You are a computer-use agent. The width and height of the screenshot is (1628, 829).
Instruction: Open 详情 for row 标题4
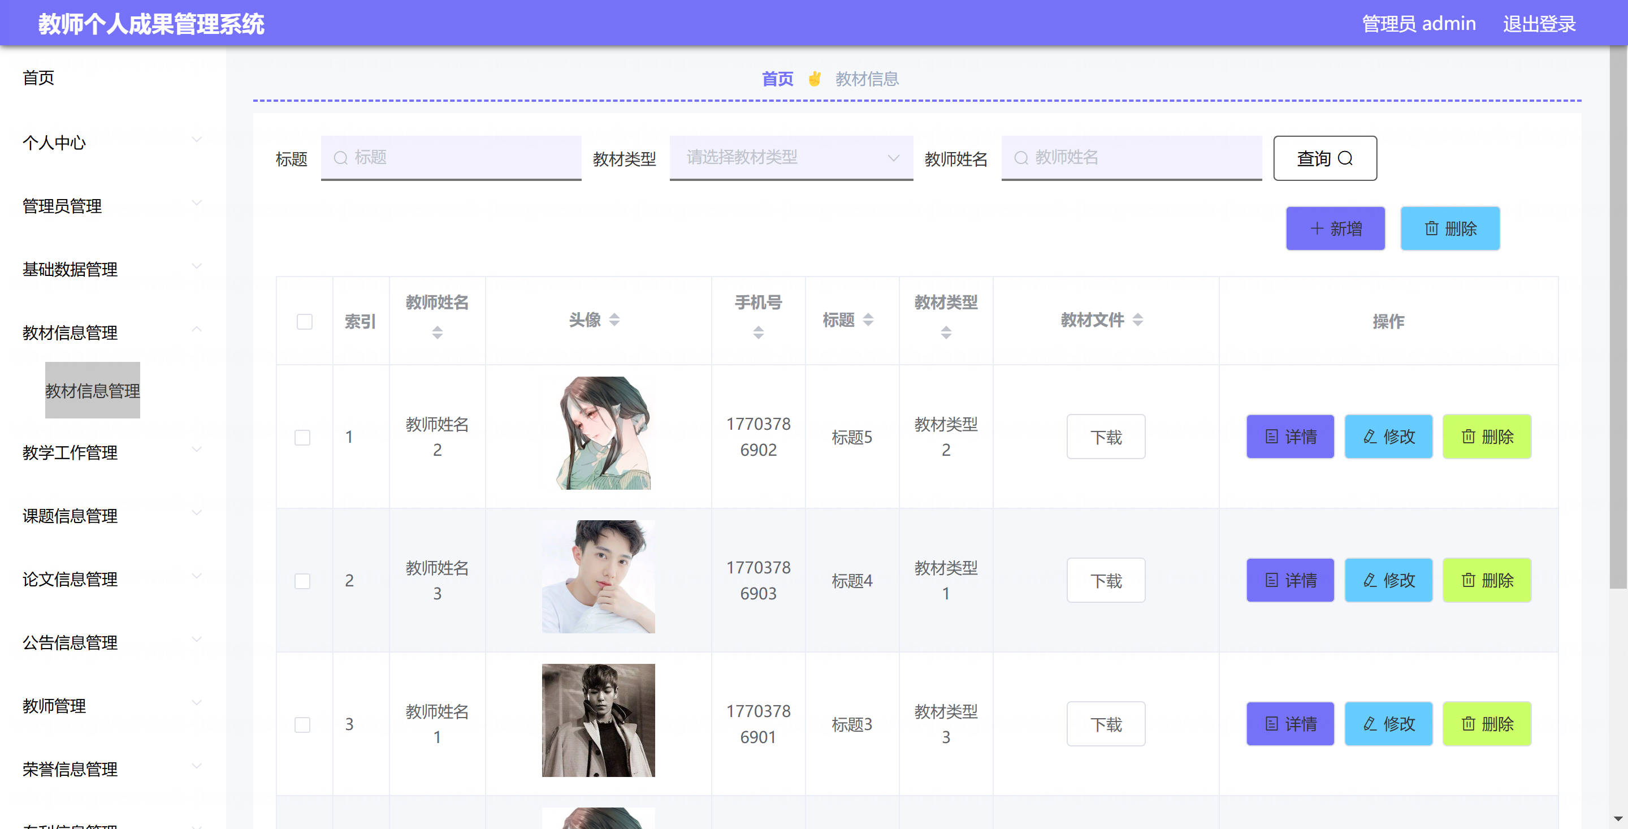click(x=1290, y=580)
